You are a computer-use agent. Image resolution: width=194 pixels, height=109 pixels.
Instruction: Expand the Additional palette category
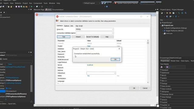pos(161,73)
